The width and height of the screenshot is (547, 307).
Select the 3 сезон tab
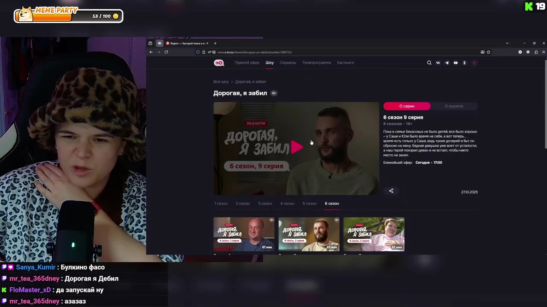pos(265,203)
